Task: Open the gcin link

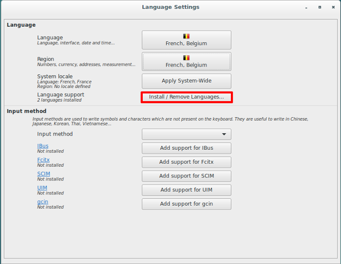Action: point(42,202)
